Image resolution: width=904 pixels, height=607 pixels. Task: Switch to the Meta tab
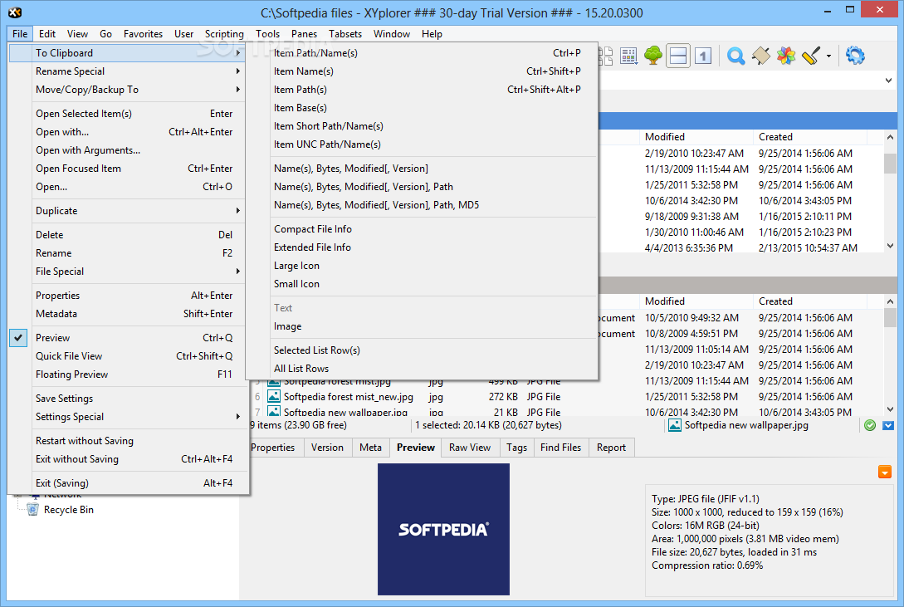pos(370,448)
